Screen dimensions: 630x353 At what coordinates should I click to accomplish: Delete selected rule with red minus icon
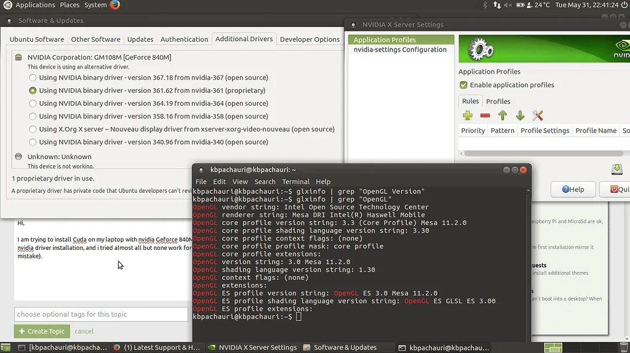(x=485, y=115)
